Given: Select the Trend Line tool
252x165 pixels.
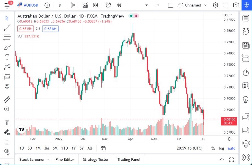Looking at the screenshot, I should point(7,28).
